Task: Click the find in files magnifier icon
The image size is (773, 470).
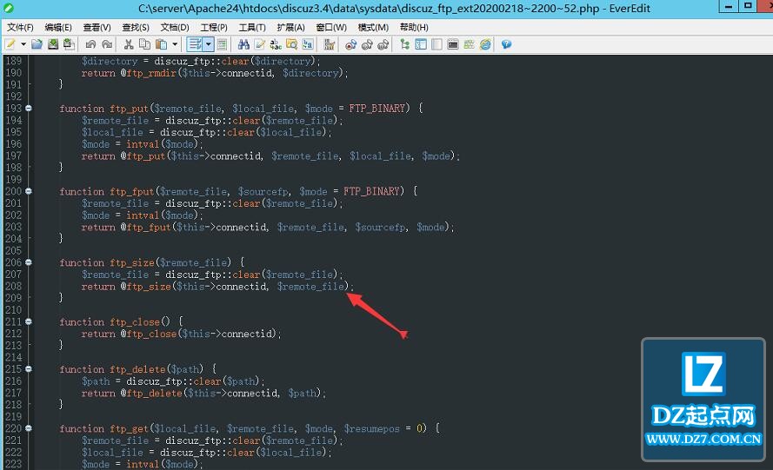Action: (292, 44)
